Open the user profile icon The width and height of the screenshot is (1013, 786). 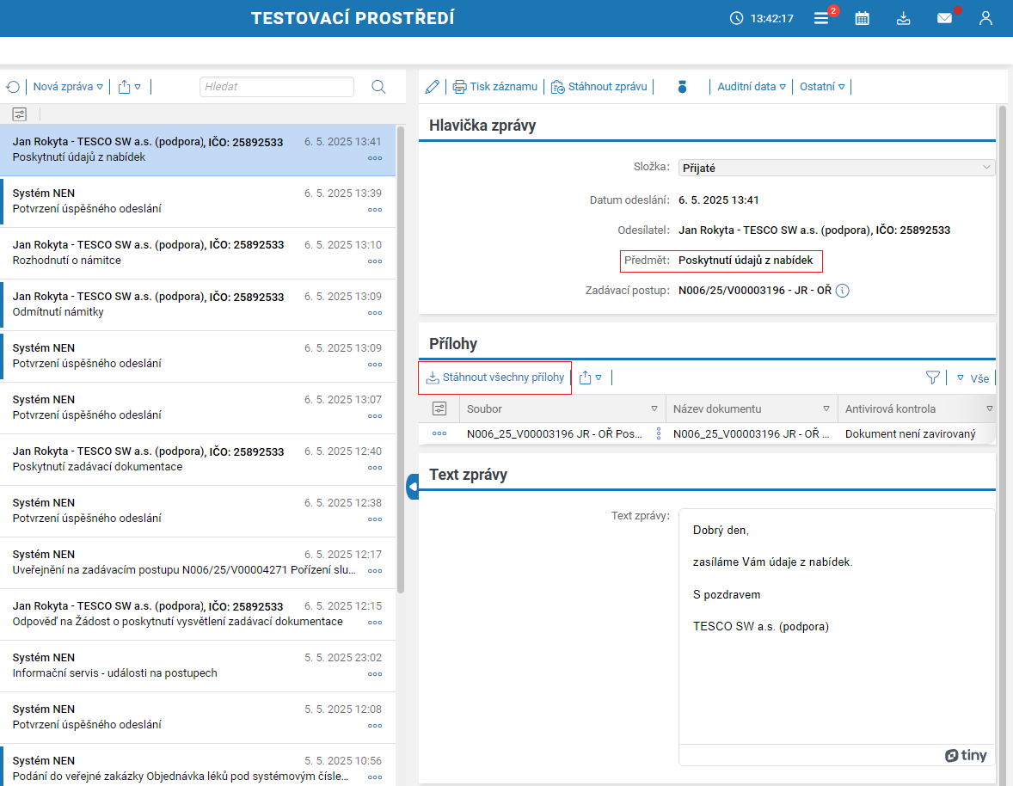[985, 18]
